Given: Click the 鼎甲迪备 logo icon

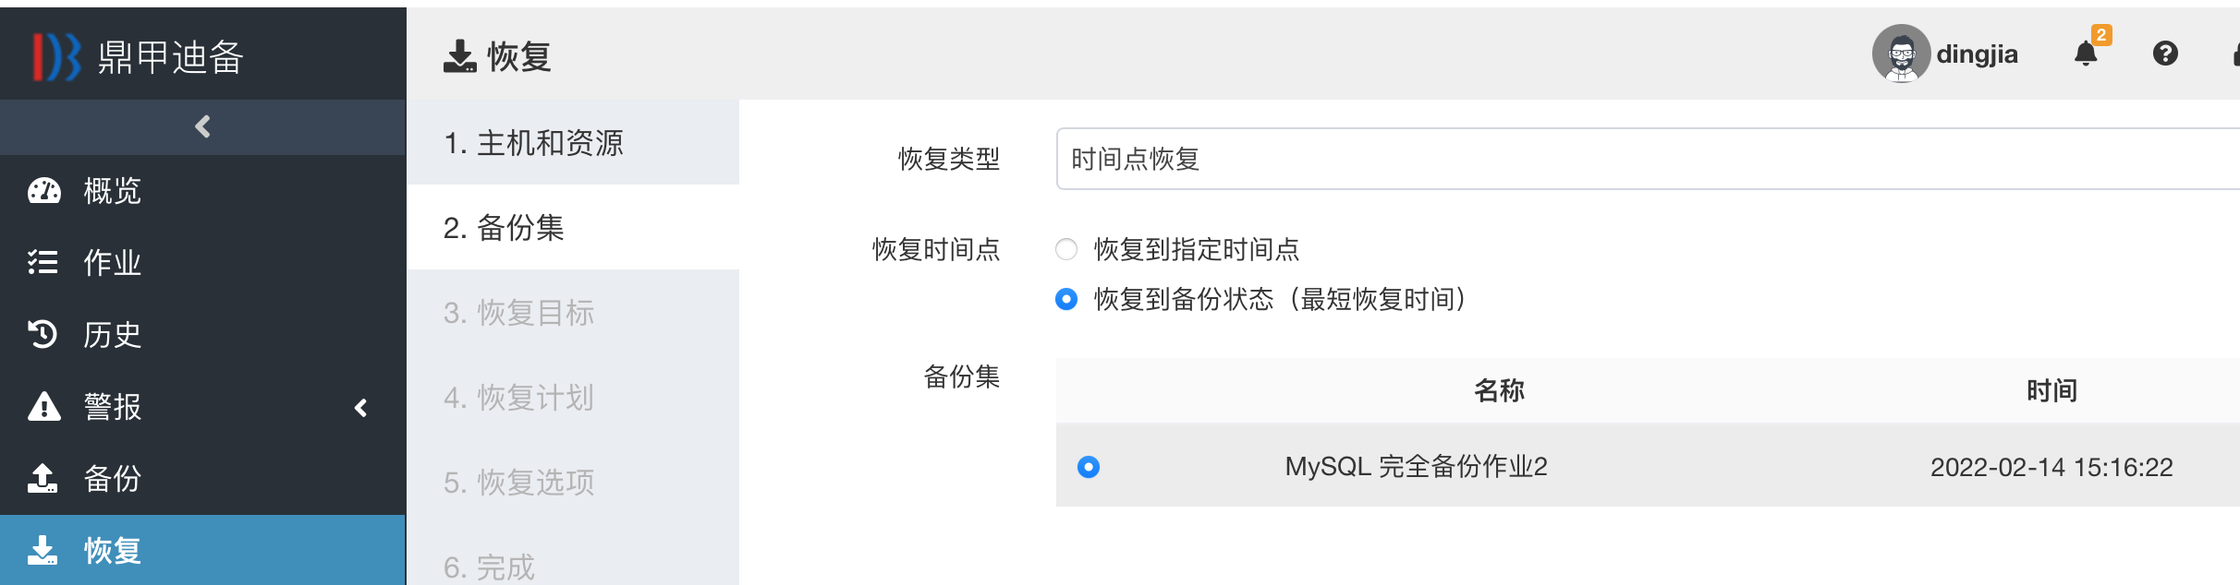Looking at the screenshot, I should [55, 57].
